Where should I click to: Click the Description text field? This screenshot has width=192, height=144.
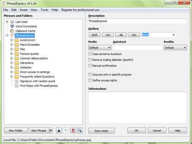tap(137, 21)
